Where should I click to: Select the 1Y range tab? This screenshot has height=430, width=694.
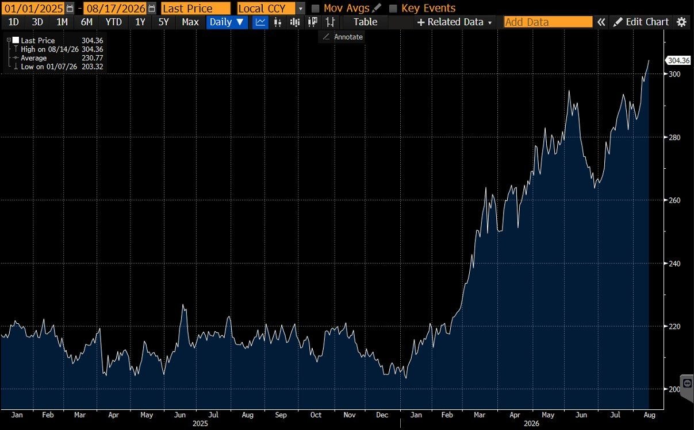140,22
